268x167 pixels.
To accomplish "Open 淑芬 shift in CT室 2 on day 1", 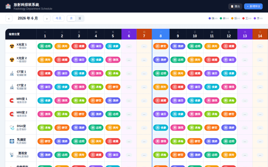I will pos(45,87).
